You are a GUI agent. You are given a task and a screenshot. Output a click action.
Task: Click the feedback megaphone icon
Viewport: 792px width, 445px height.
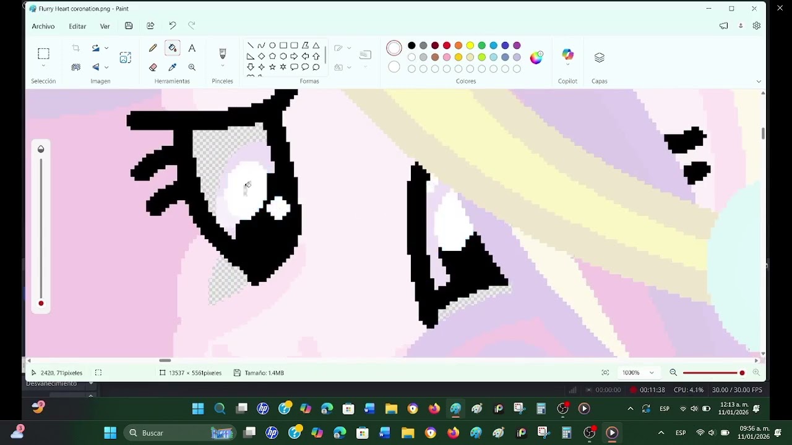(723, 26)
